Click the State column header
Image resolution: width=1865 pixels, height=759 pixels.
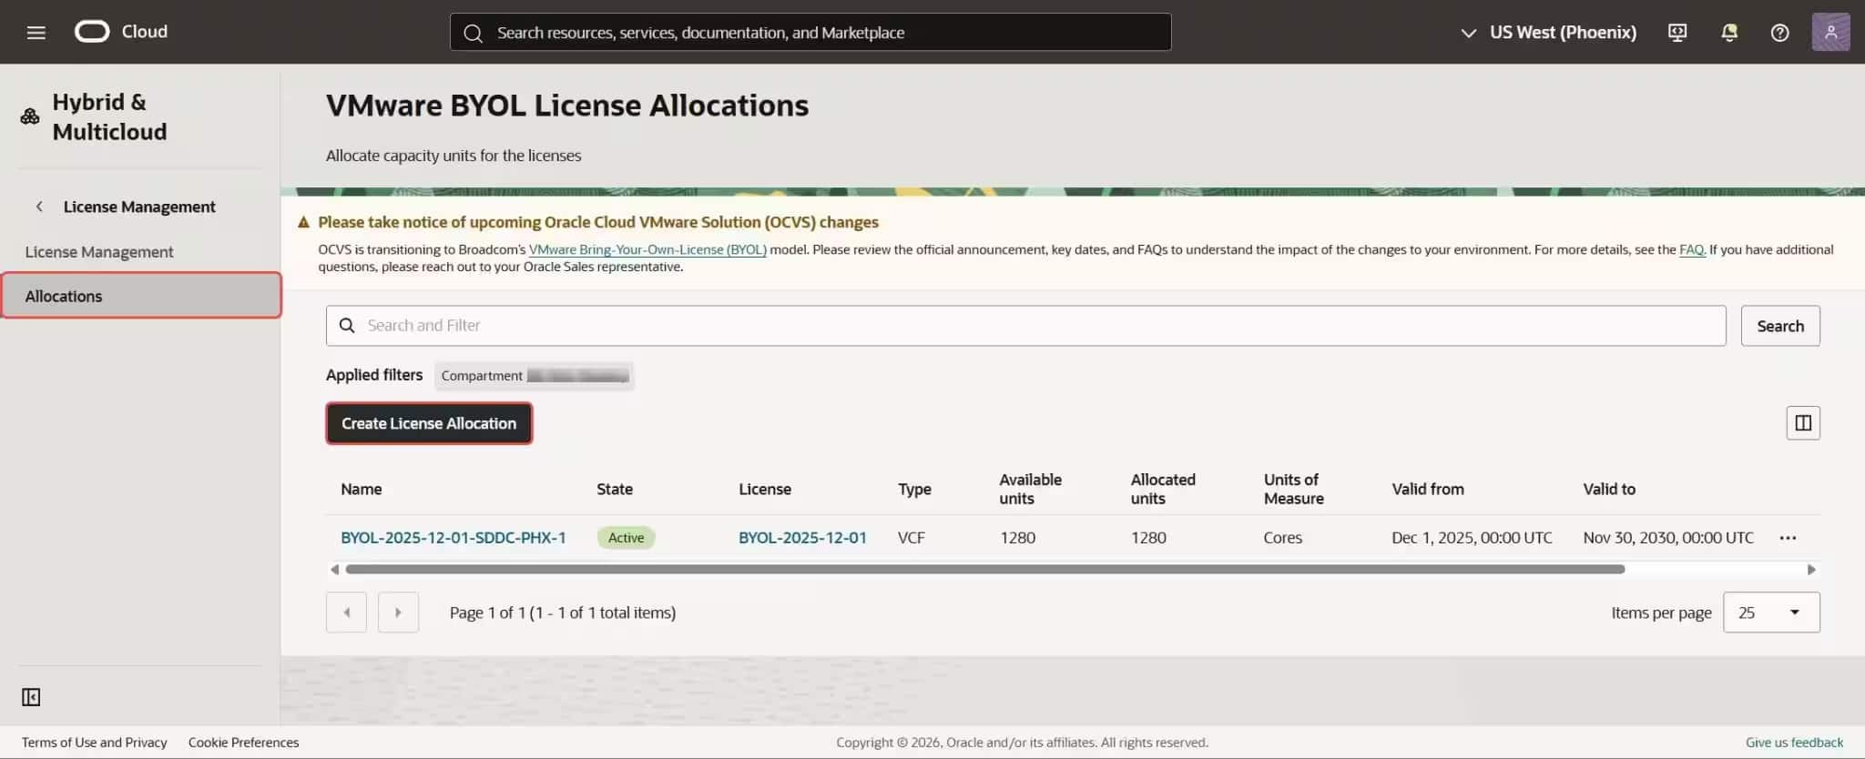[x=615, y=490]
